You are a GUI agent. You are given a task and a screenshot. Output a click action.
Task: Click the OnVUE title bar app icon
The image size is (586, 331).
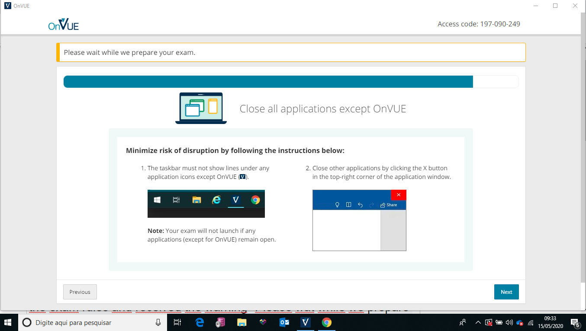pyautogui.click(x=7, y=6)
